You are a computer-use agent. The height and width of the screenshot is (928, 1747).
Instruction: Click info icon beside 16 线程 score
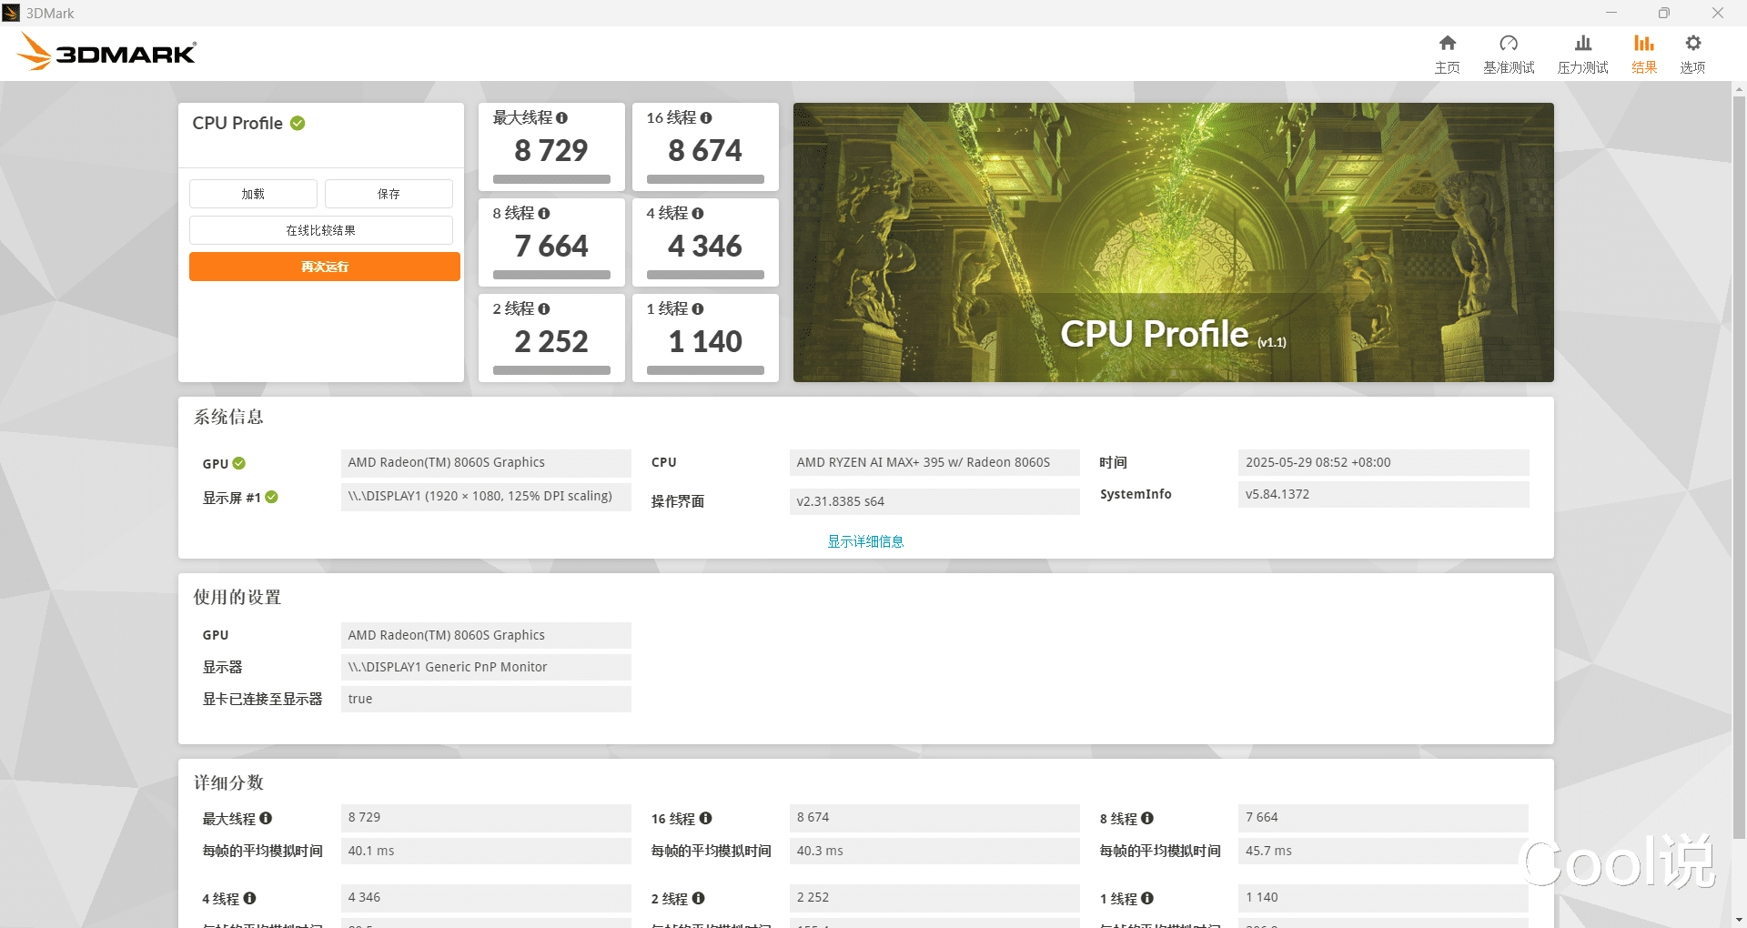coord(706,118)
